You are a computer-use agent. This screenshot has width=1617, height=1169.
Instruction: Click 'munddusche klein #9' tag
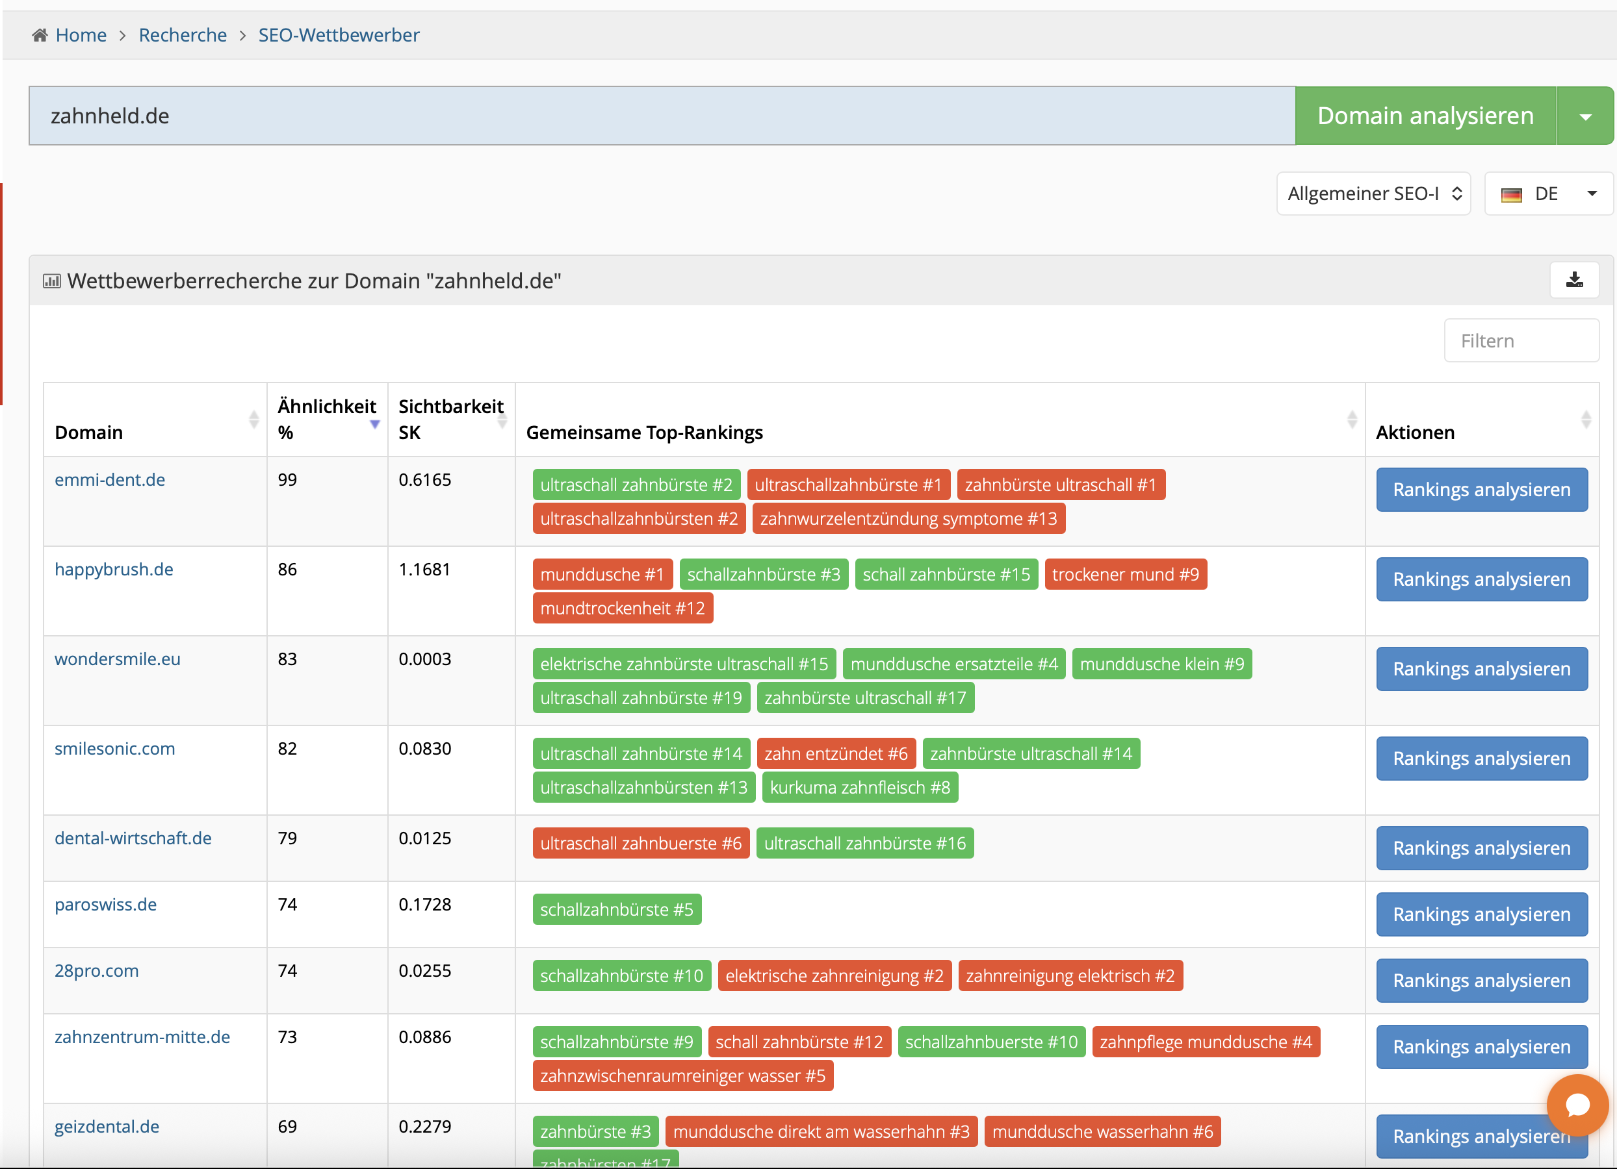click(1162, 664)
